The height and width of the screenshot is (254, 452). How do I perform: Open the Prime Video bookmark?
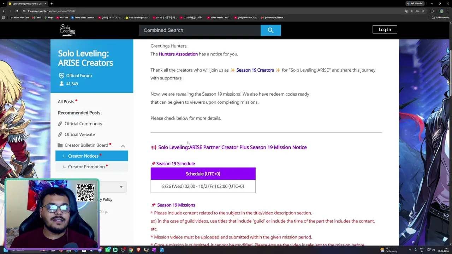pos(83,18)
